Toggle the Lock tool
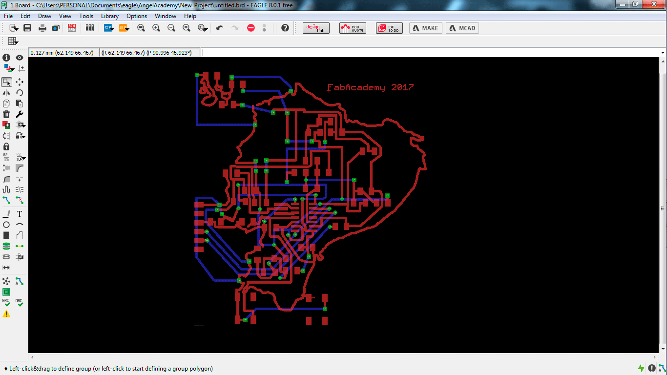Screen dimensions: 667x375 pyautogui.click(x=6, y=146)
